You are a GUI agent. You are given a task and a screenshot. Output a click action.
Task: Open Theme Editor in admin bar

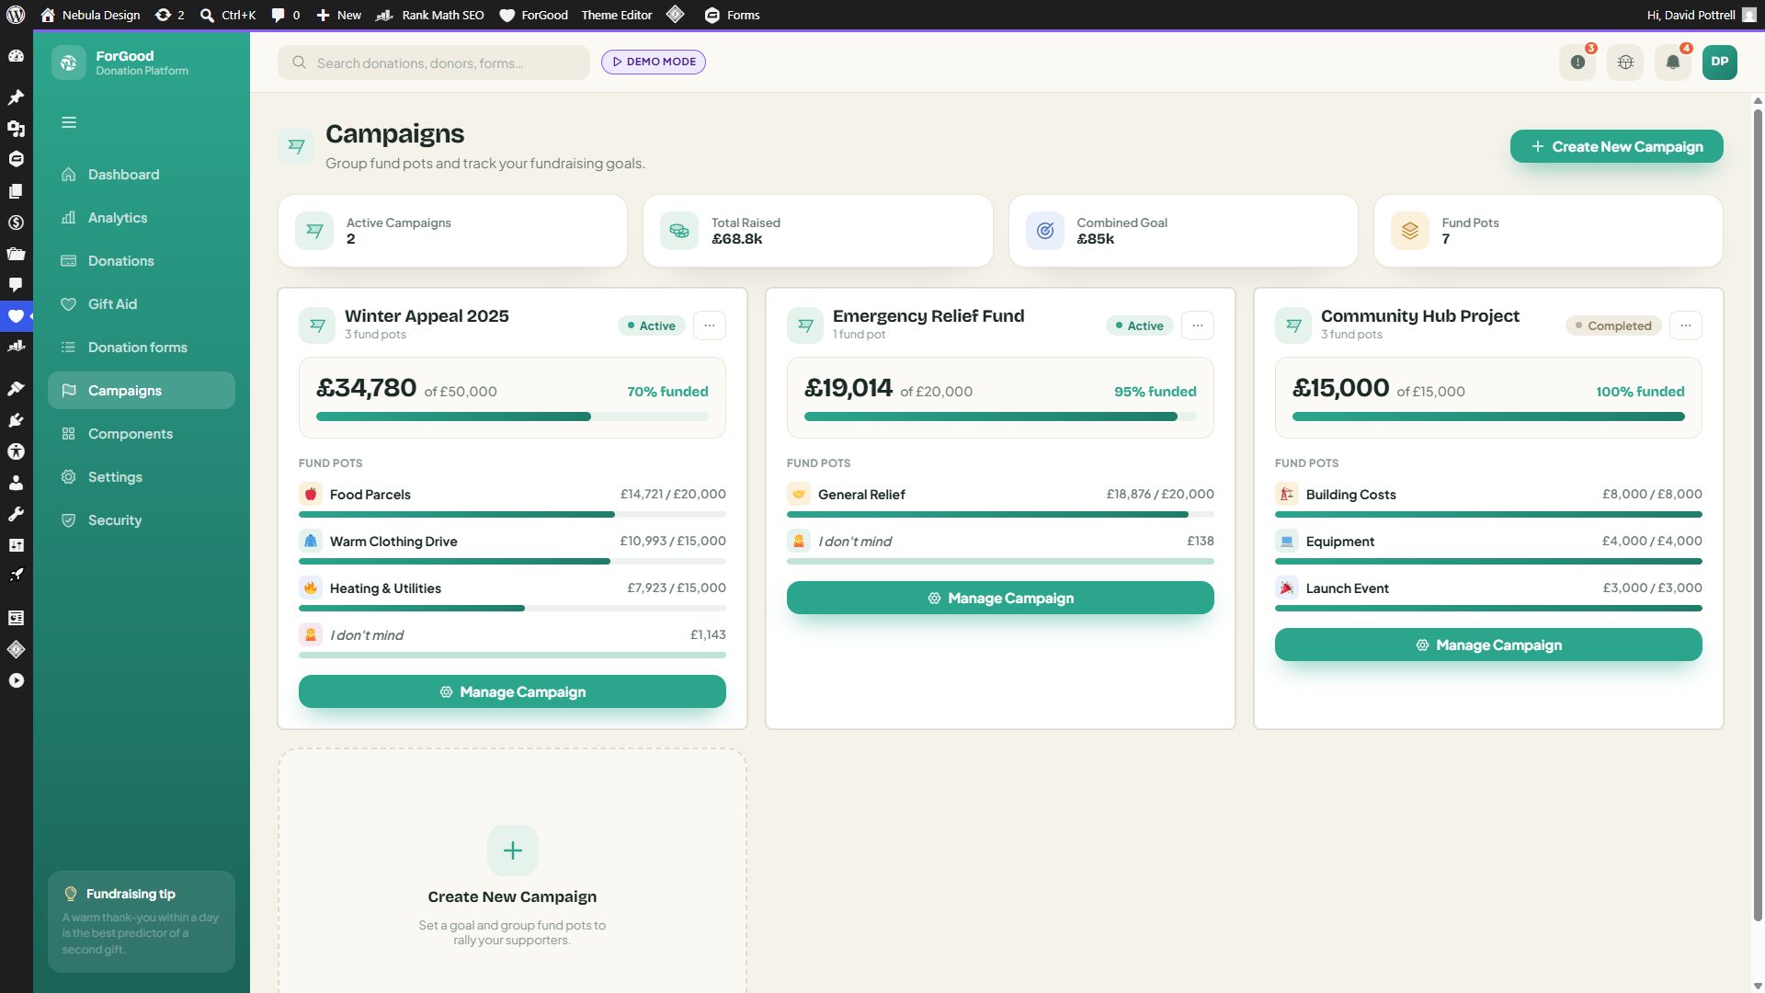(x=617, y=15)
